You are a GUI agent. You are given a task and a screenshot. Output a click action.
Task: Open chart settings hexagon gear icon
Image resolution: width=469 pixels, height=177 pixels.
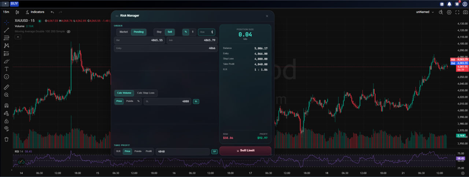click(449, 12)
